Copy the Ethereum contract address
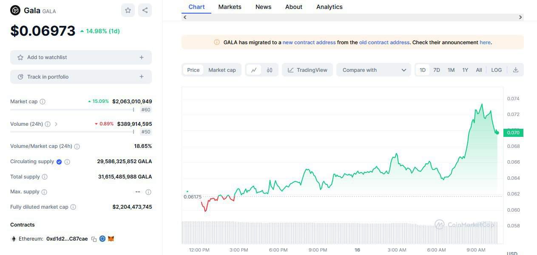This screenshot has height=255, width=537. (94, 239)
